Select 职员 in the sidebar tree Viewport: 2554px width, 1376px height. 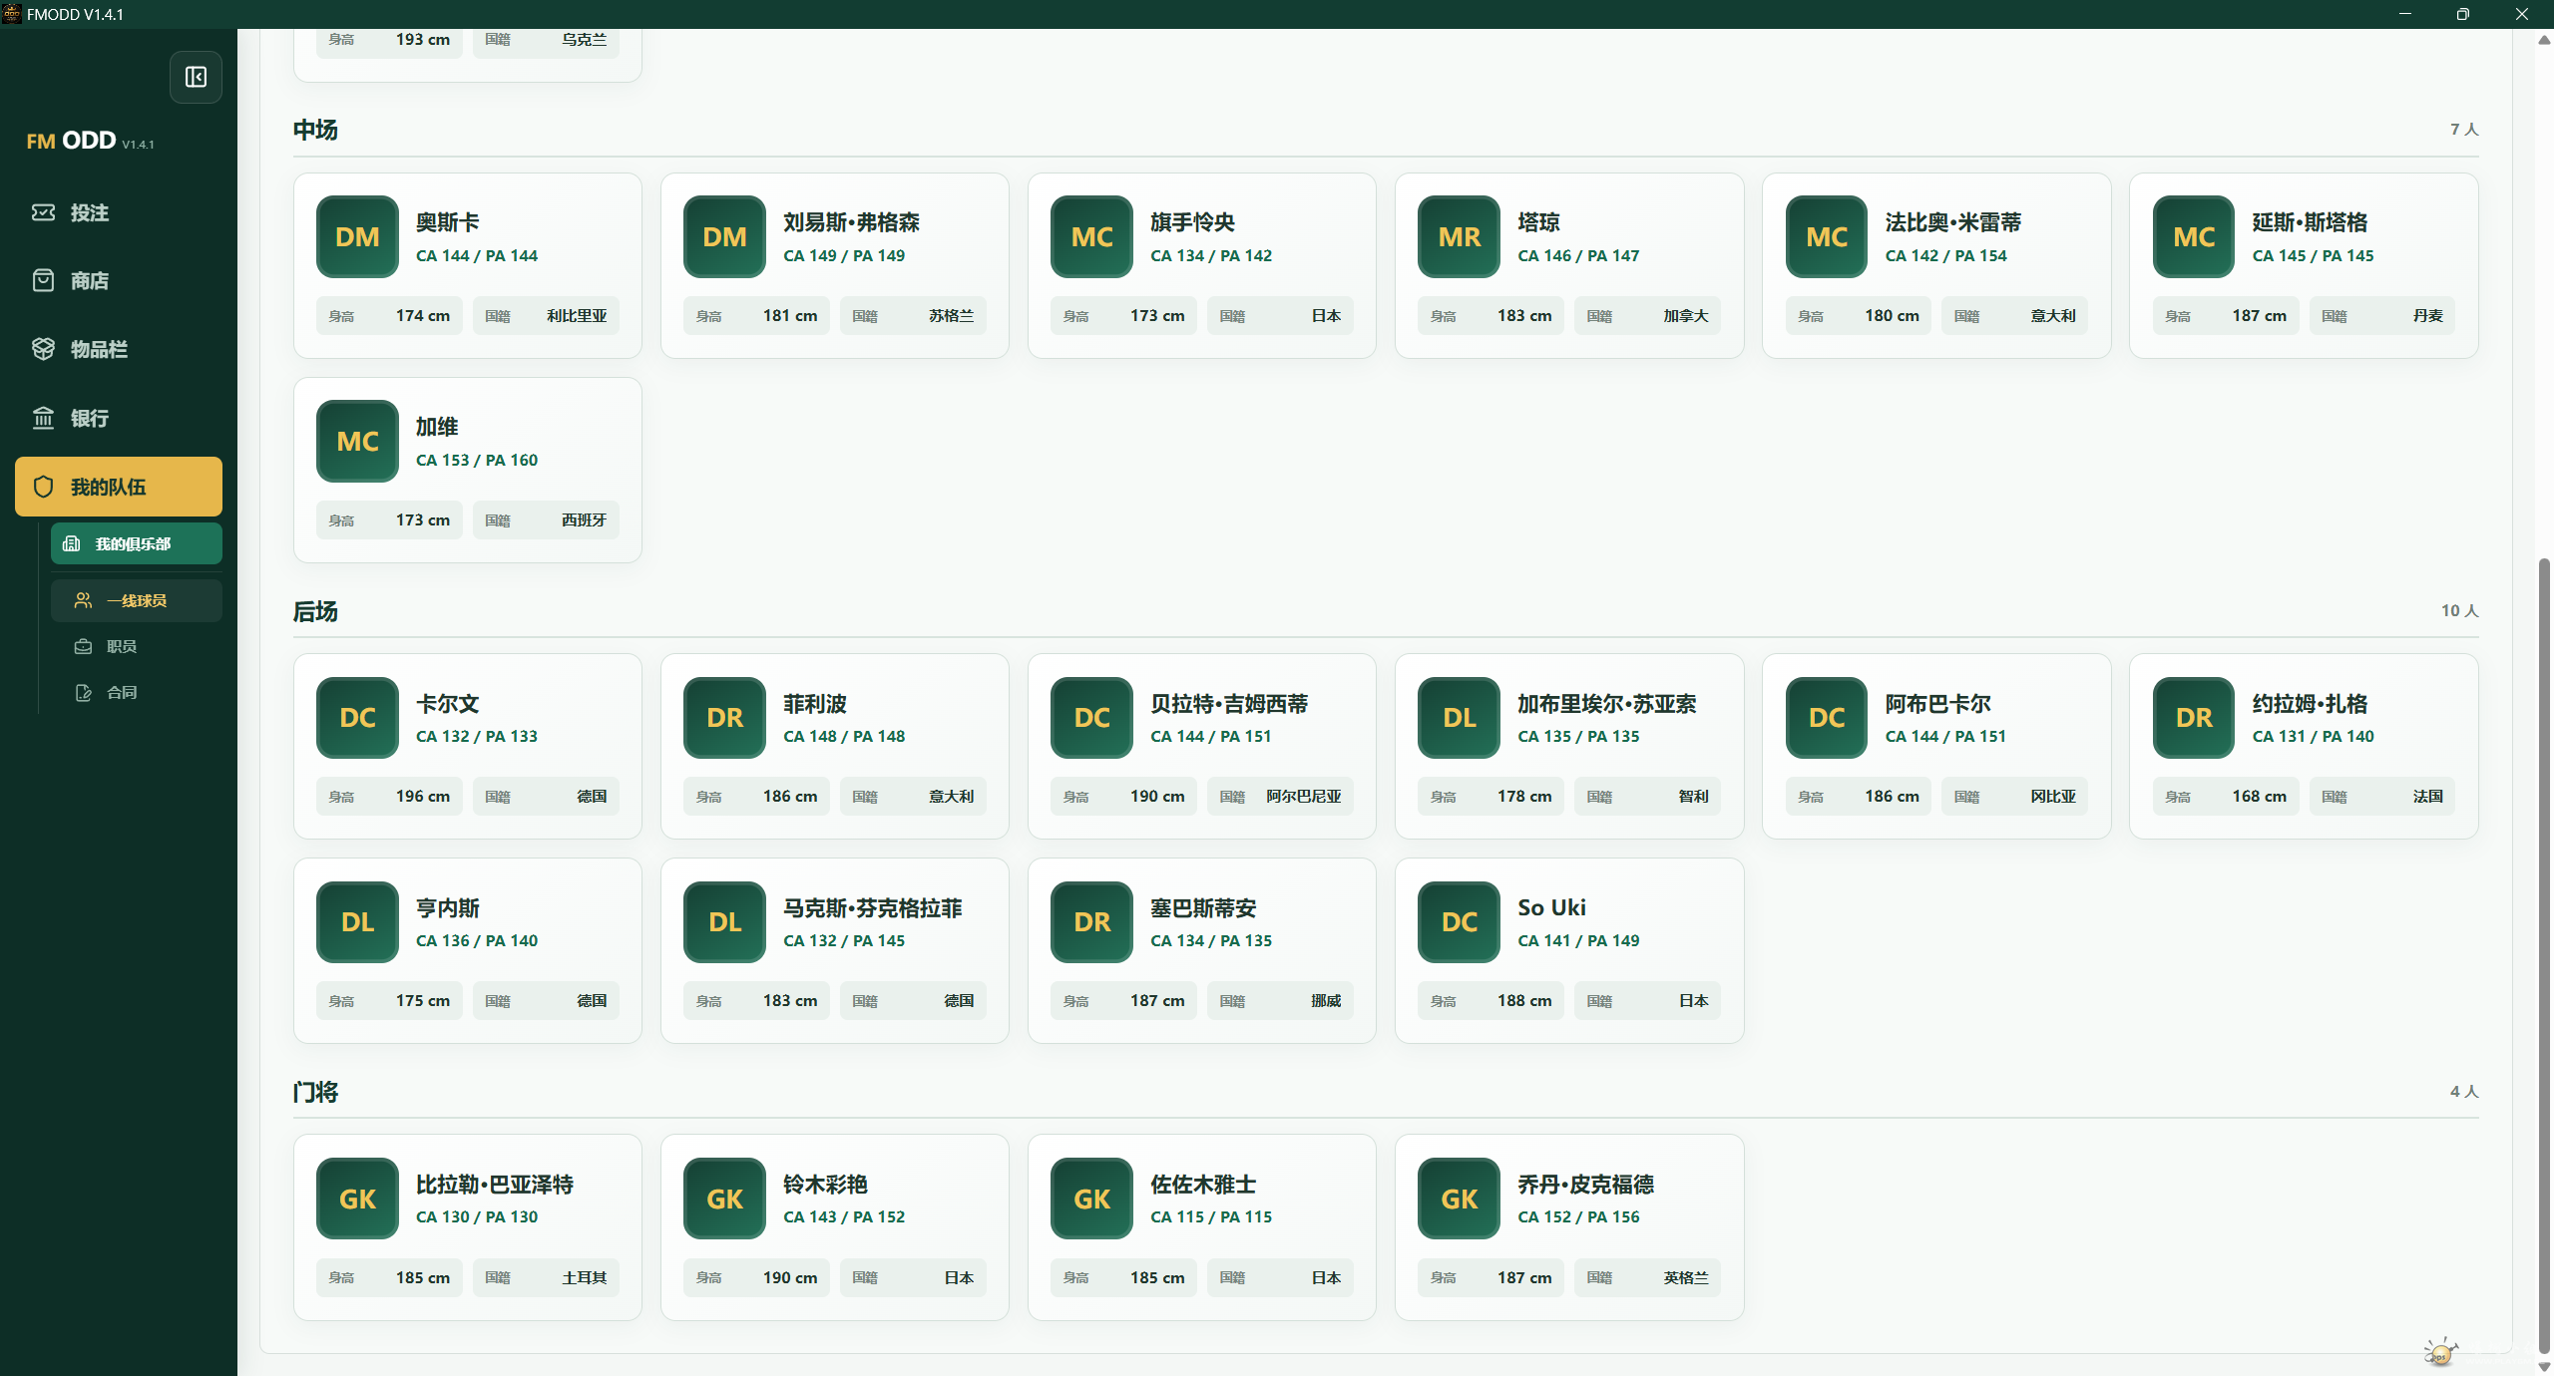coord(137,646)
